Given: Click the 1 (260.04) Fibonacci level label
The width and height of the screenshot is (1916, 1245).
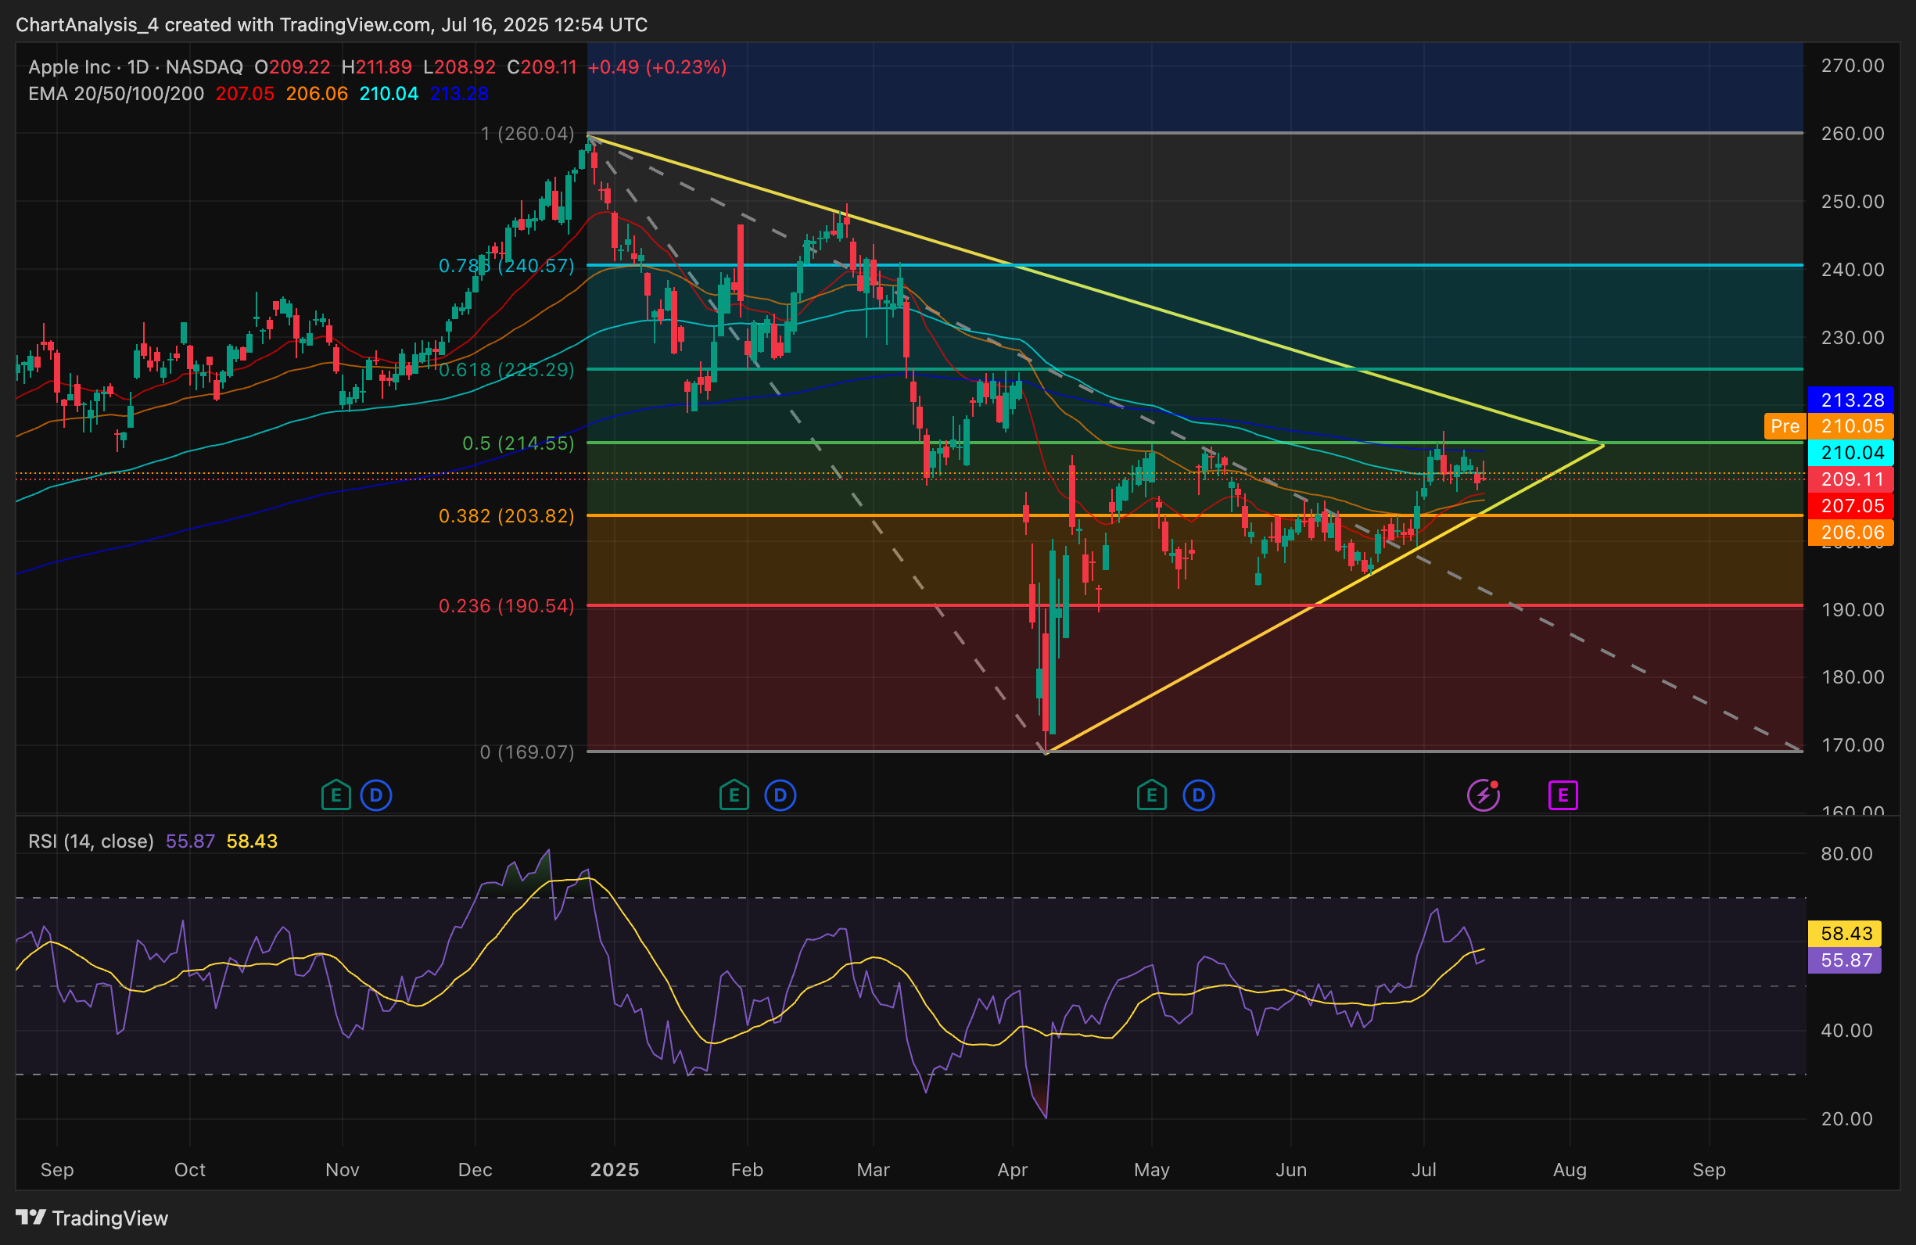Looking at the screenshot, I should coord(527,134).
